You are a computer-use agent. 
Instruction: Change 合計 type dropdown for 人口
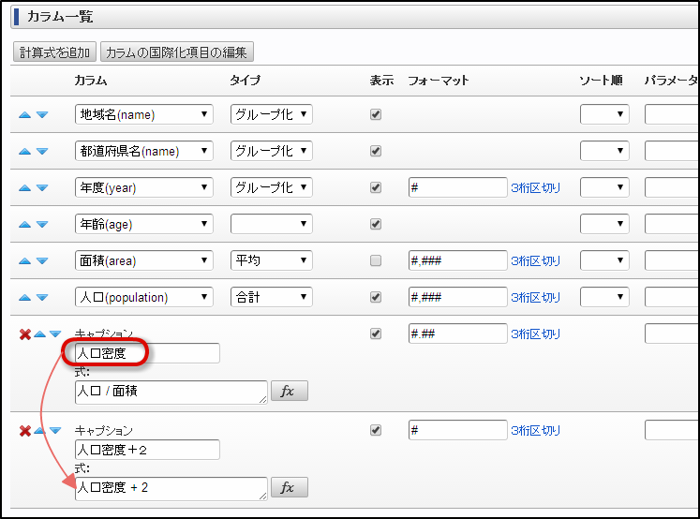[x=272, y=297]
